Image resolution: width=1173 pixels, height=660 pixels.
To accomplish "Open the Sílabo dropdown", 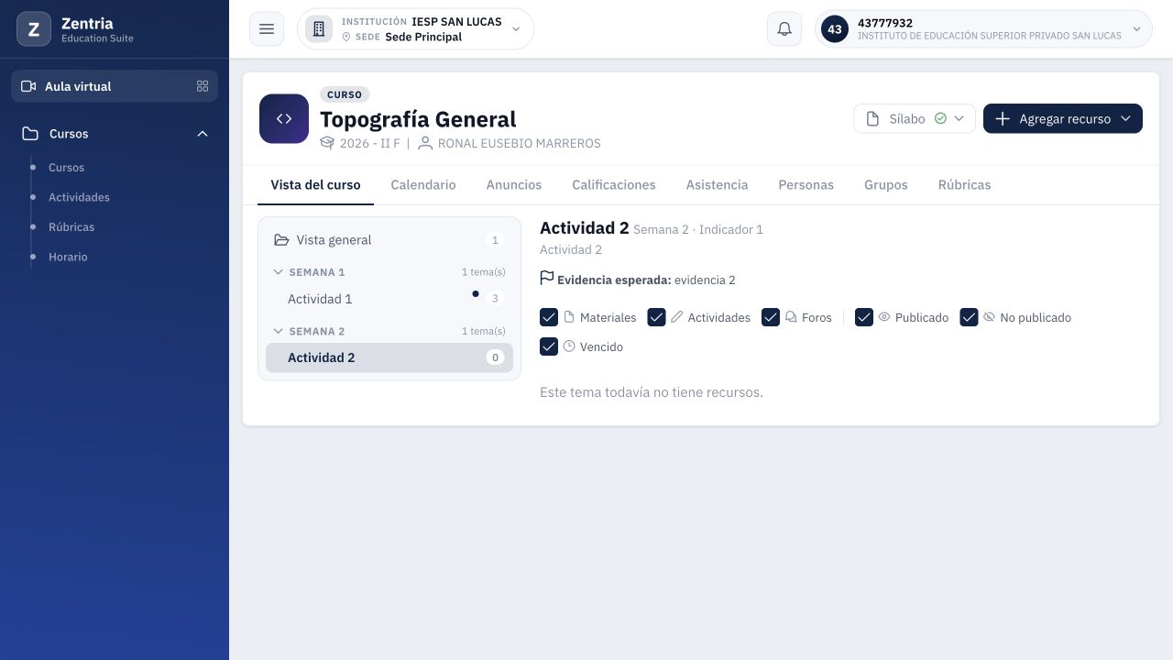I will [915, 118].
